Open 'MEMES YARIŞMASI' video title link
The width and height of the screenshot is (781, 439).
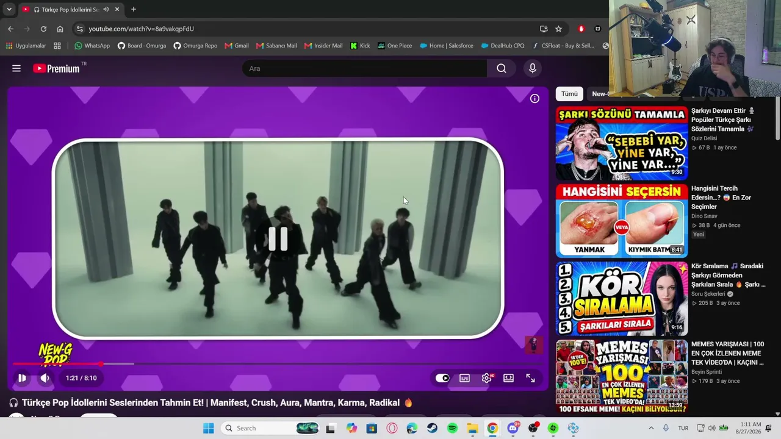tap(727, 353)
